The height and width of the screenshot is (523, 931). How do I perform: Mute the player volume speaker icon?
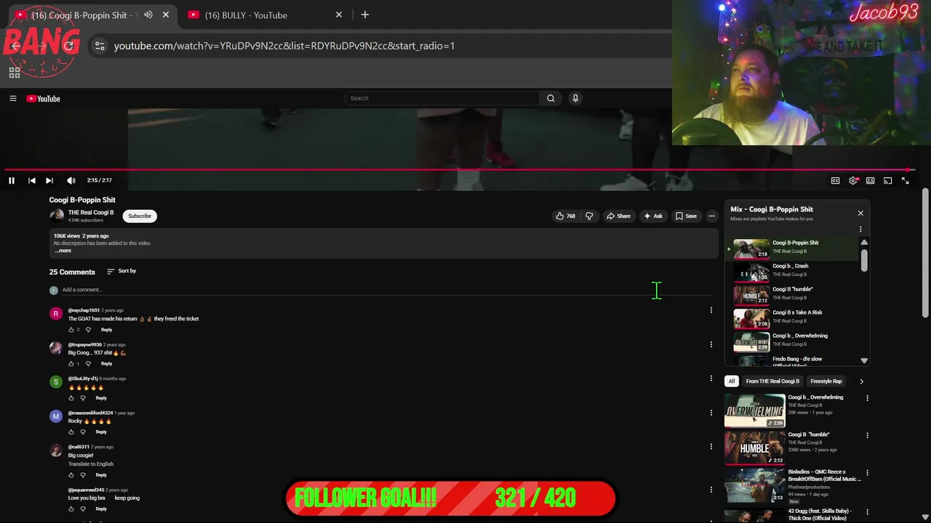[71, 181]
